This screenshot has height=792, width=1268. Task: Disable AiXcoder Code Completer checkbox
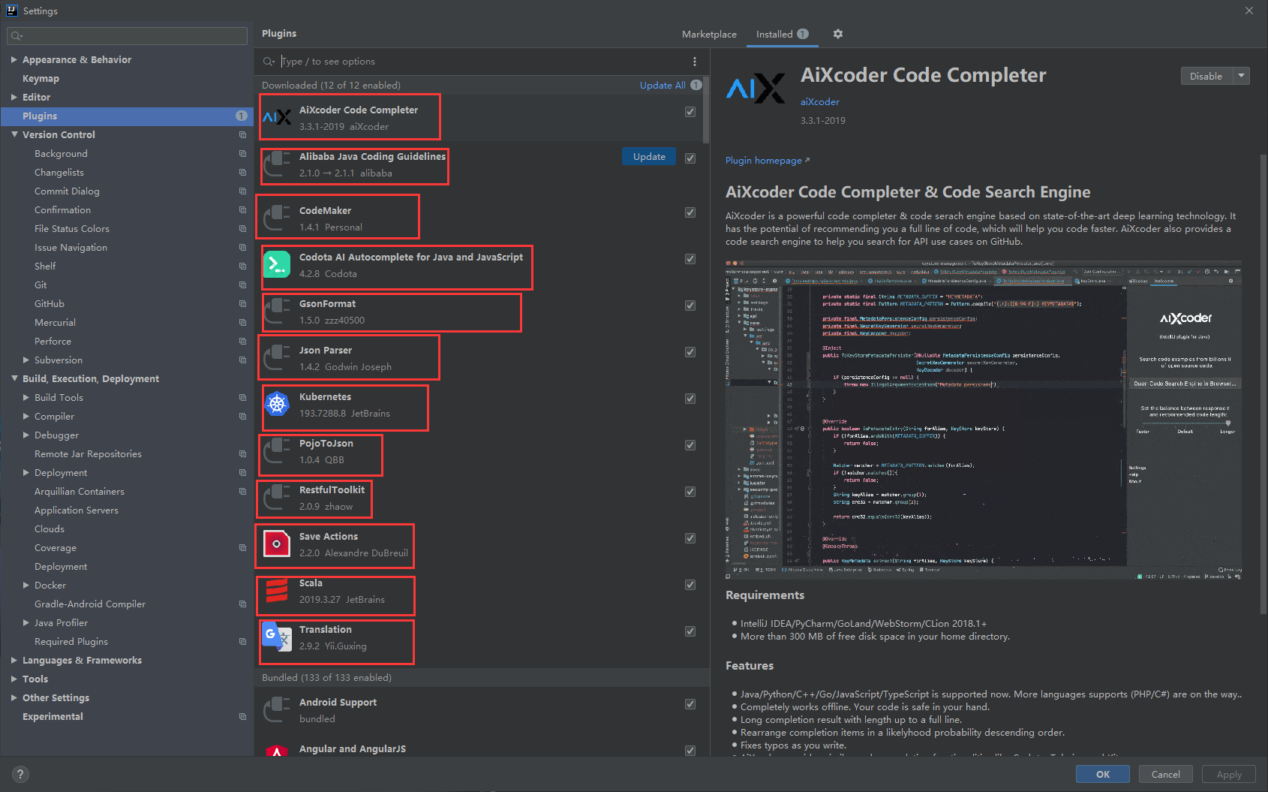[690, 112]
